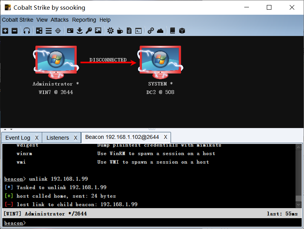Click the beacon command input field
The width and height of the screenshot is (304, 229).
tap(152, 223)
